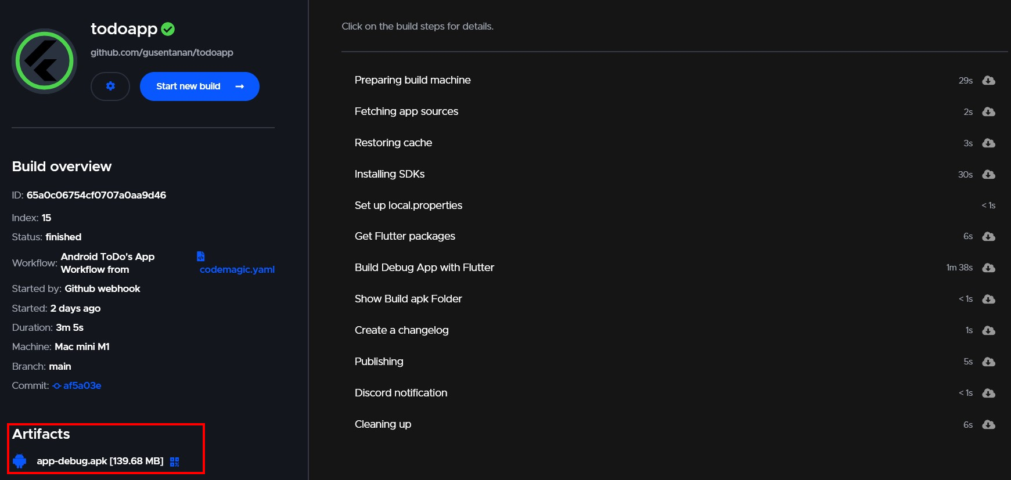Download the app-debug.apk artifact
The height and width of the screenshot is (480, 1011).
(100, 461)
